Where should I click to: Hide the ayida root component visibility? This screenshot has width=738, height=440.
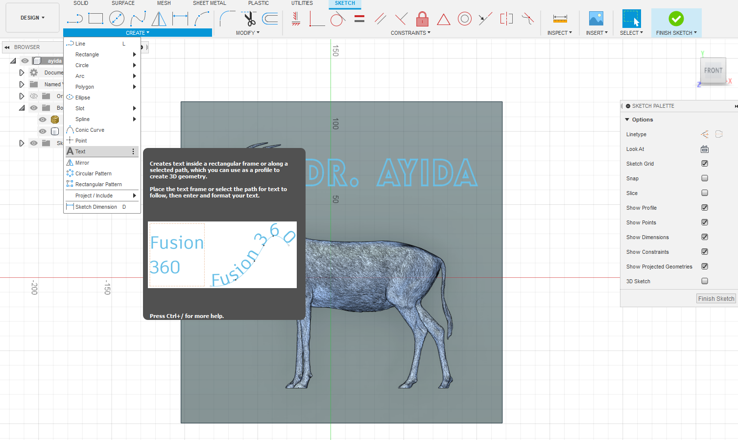25,61
